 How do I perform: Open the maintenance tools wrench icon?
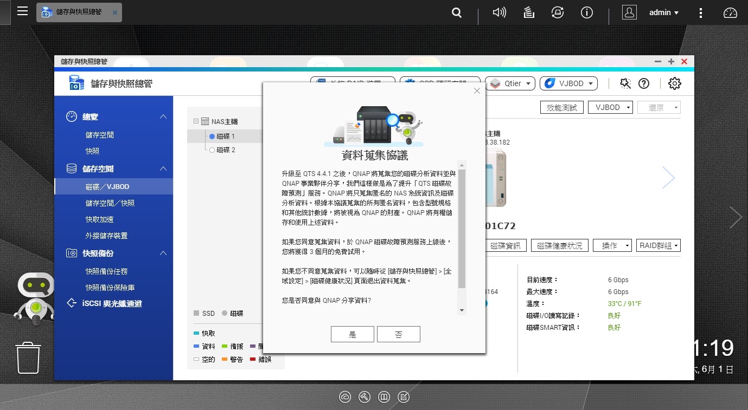625,83
